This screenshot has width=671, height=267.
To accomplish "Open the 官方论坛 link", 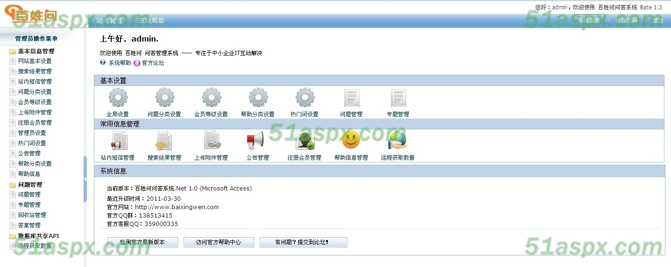I will [153, 63].
